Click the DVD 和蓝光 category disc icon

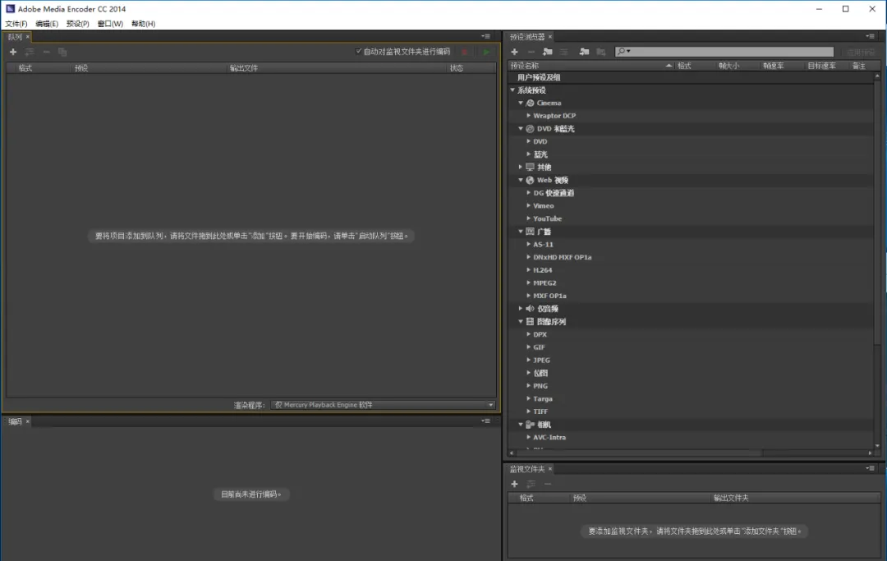(530, 129)
